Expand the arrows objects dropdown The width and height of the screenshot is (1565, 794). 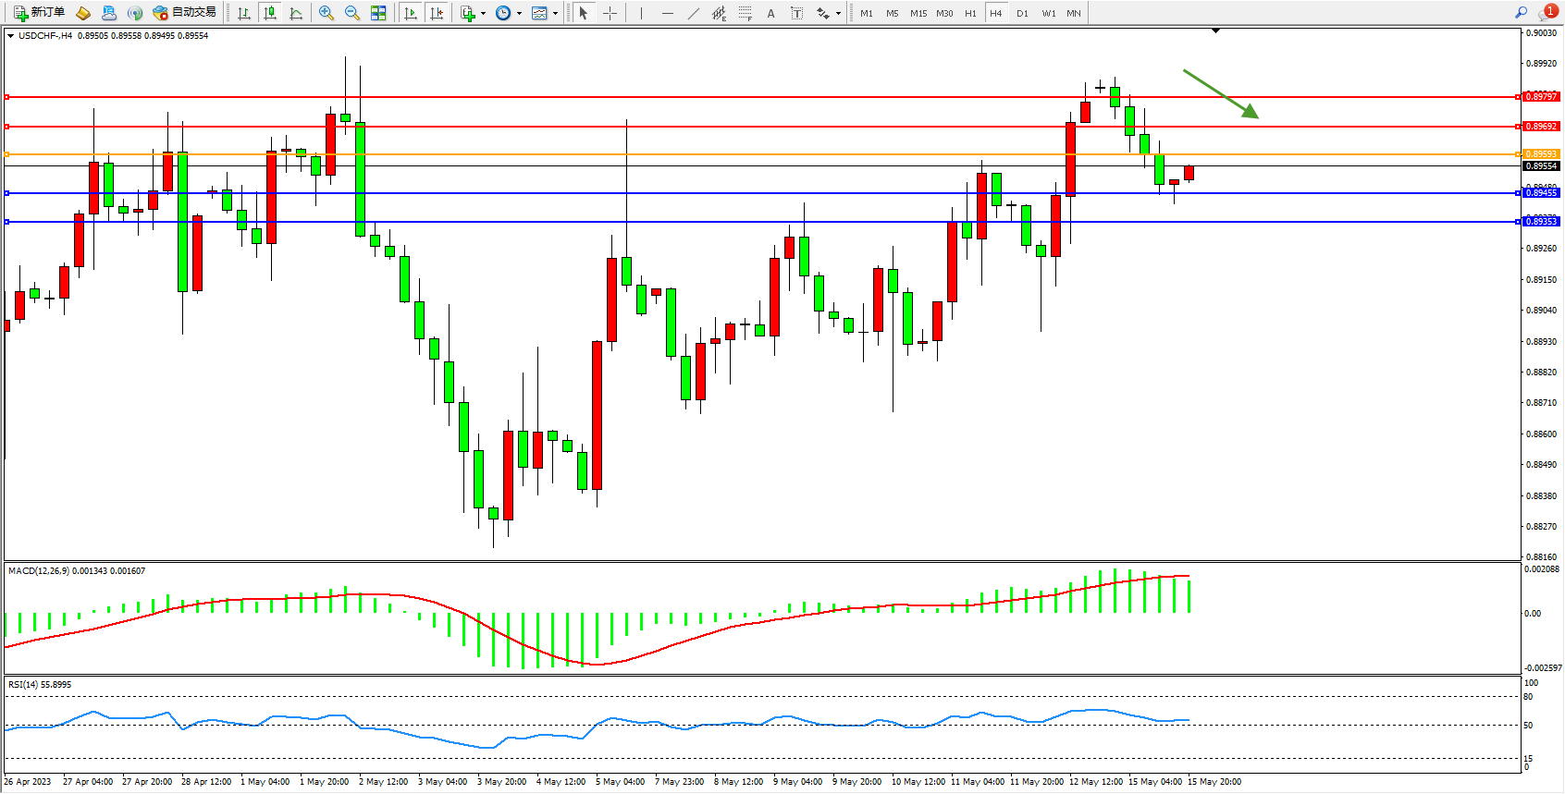(838, 13)
